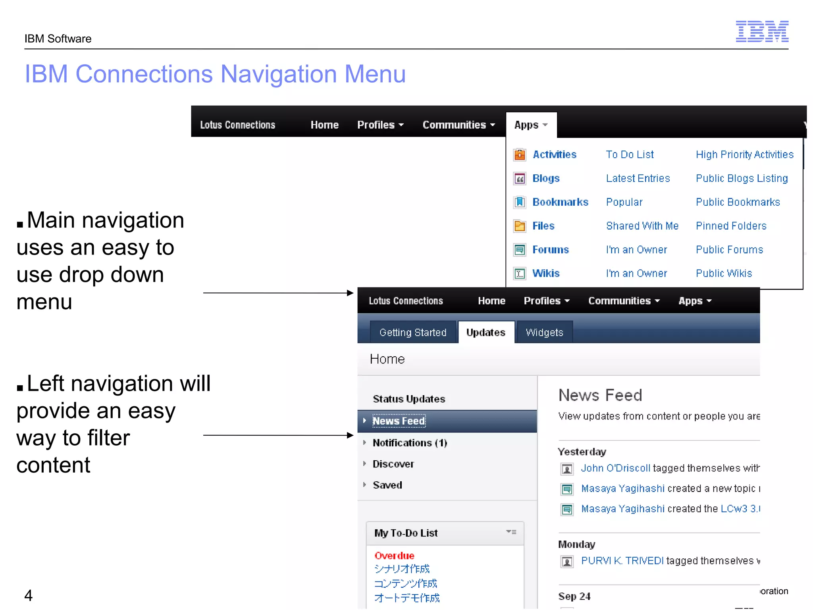Image resolution: width=813 pixels, height=610 pixels.
Task: Open the Wikis link in Apps menu
Action: click(546, 274)
